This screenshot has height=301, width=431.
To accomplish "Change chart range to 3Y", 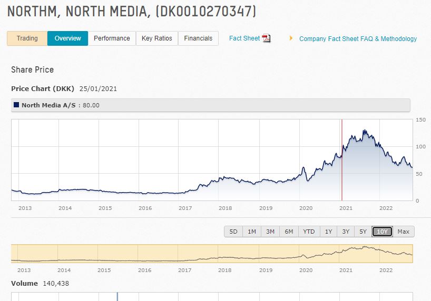I will [x=346, y=232].
